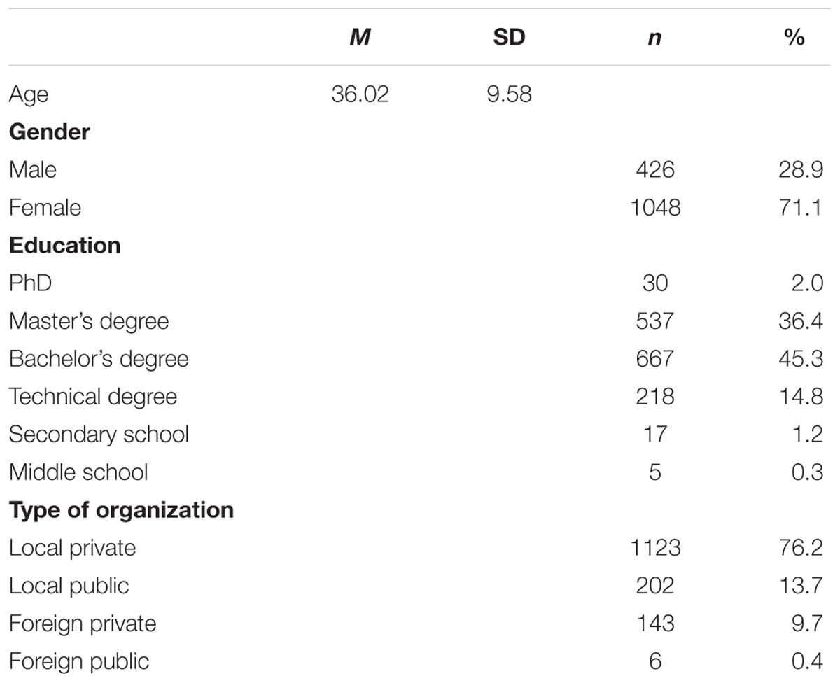Select the n column header
The height and width of the screenshot is (683, 840).
click(654, 39)
